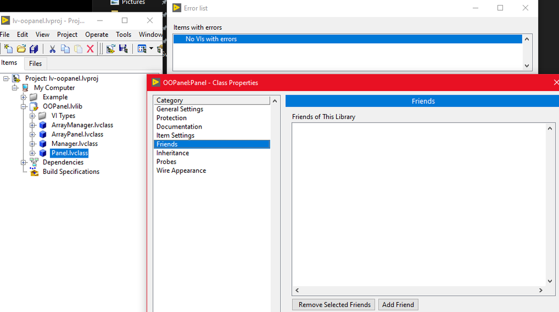The width and height of the screenshot is (559, 312).
Task: Open the View menu
Action: (x=43, y=35)
